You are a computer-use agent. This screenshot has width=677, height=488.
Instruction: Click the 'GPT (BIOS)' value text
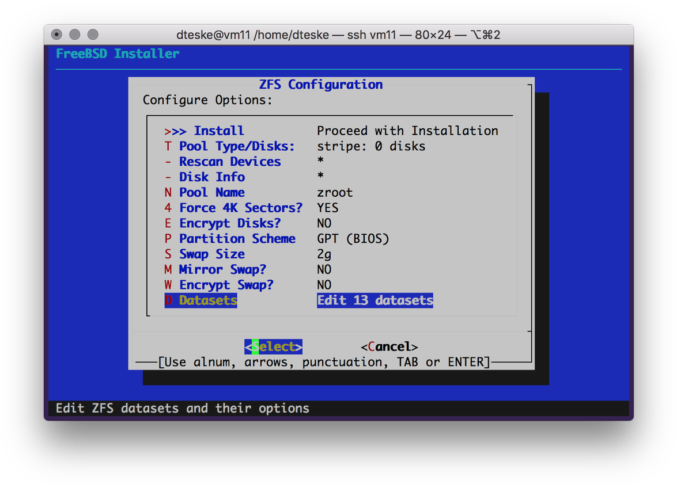point(353,239)
